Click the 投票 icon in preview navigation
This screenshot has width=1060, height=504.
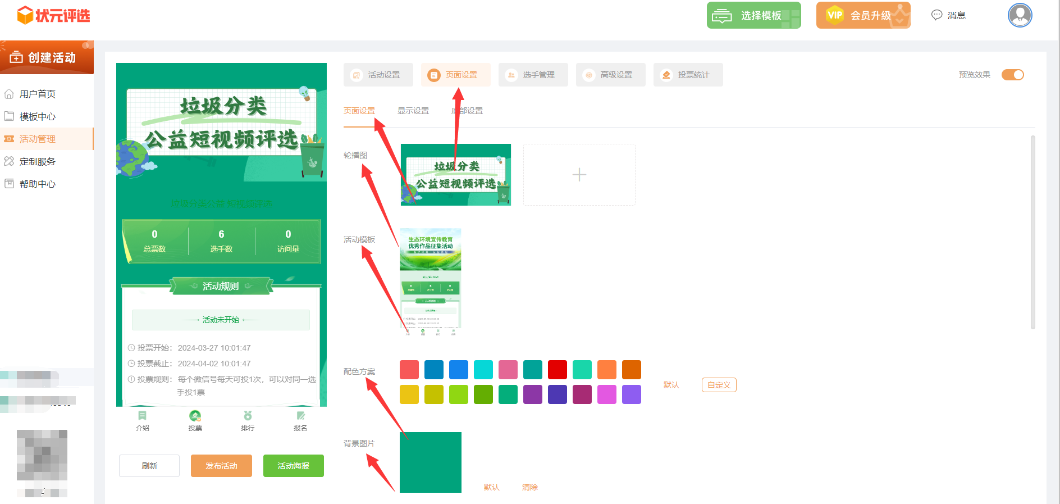point(195,416)
